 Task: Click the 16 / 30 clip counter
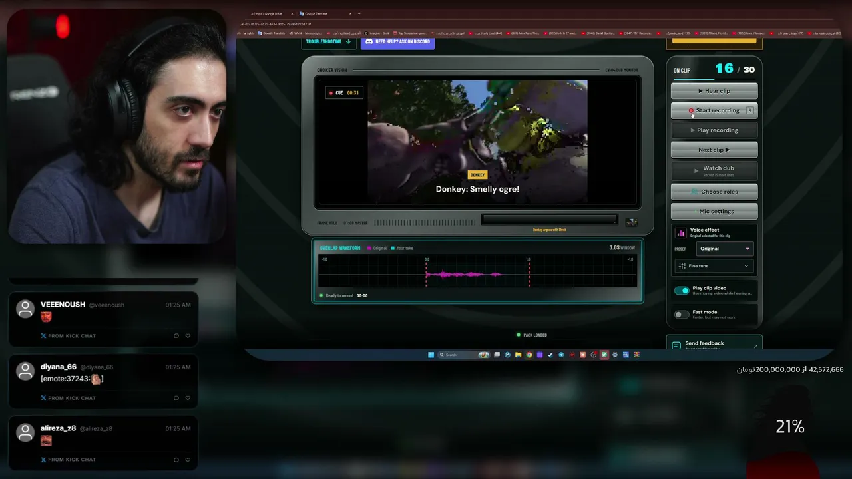735,69
